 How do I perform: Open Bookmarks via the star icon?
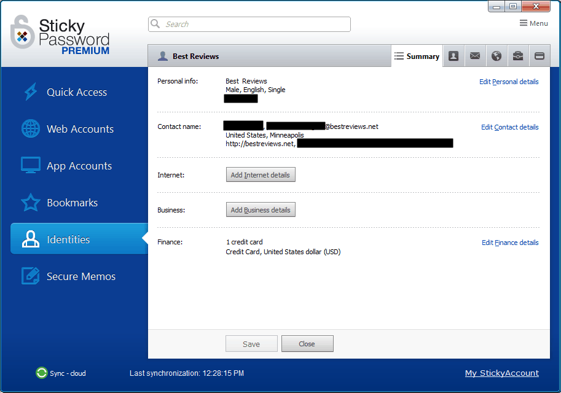(30, 202)
